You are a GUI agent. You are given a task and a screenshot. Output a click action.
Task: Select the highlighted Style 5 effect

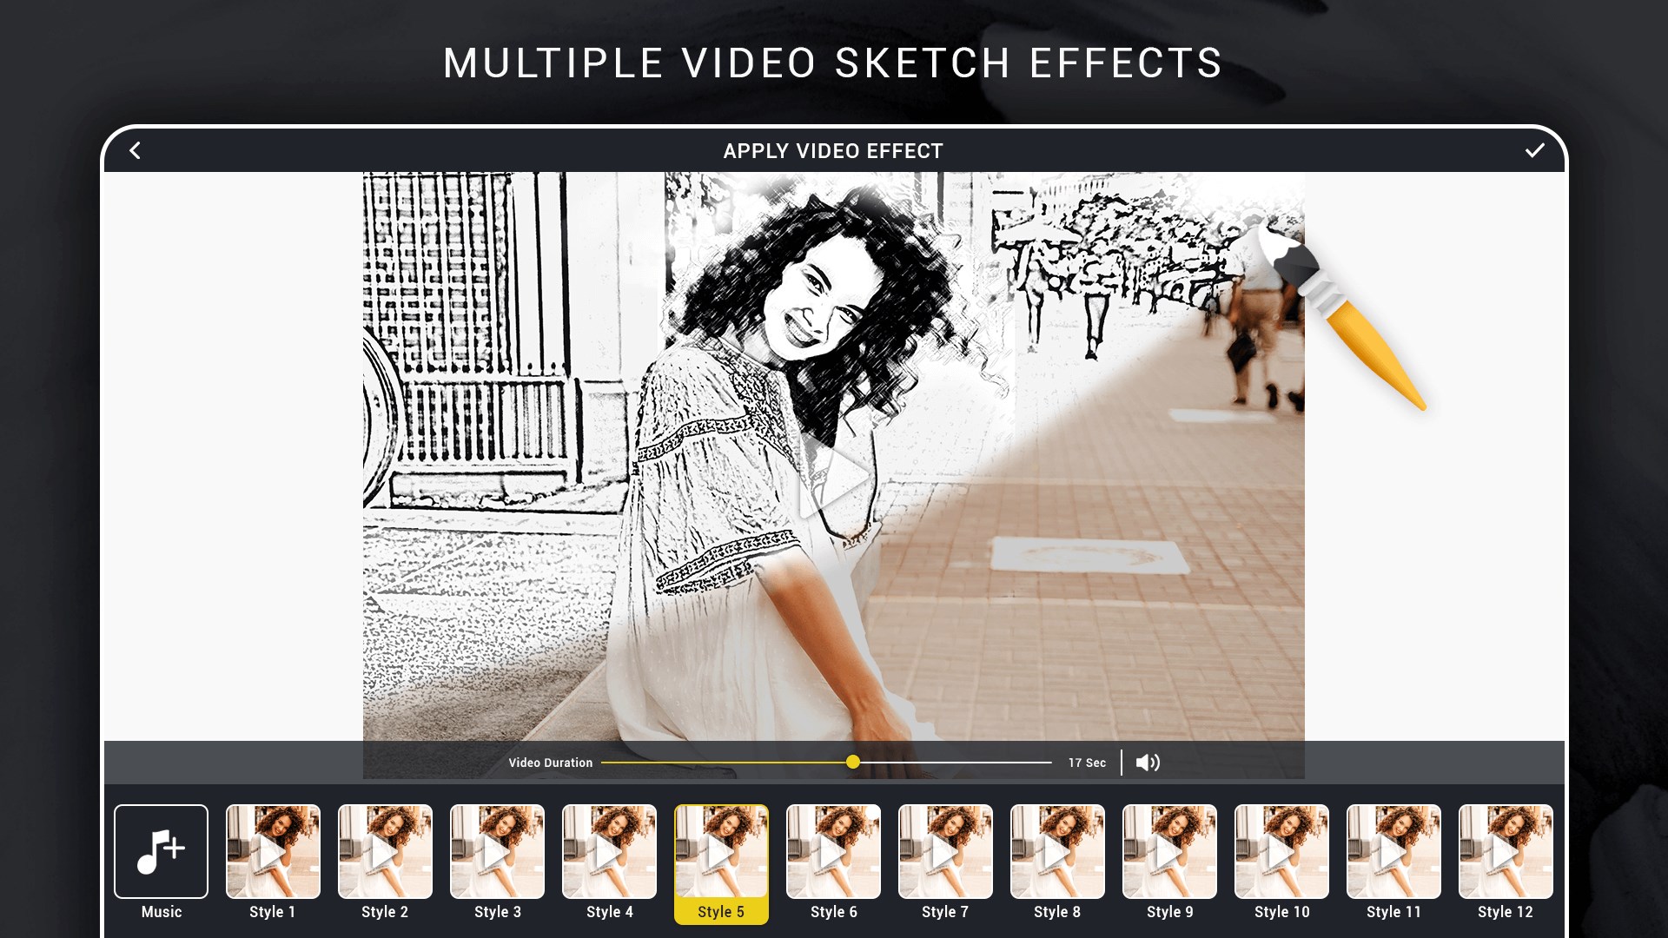point(721,851)
